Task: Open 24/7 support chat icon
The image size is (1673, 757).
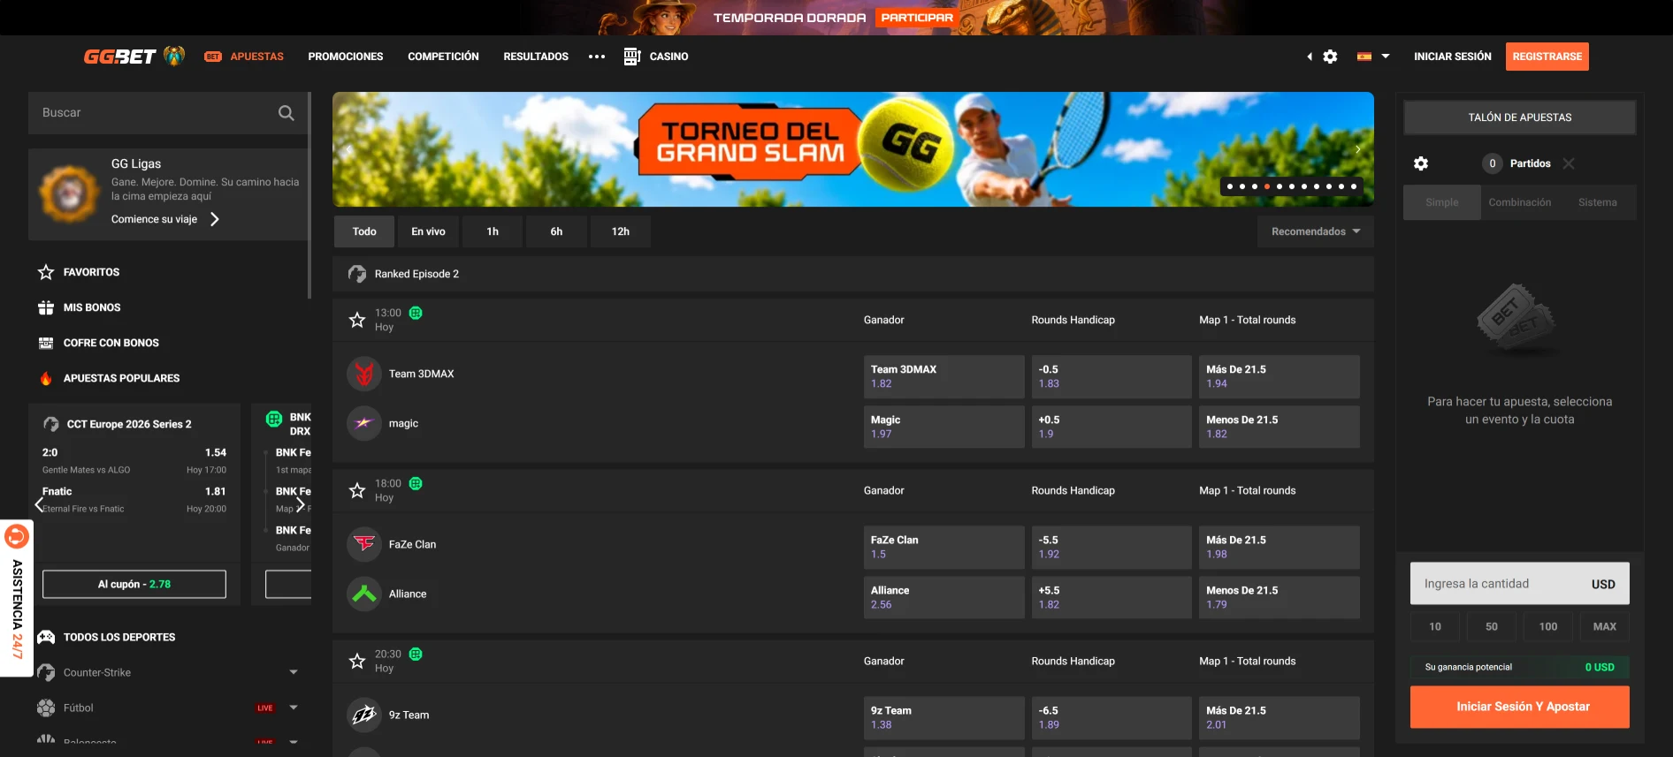Action: (17, 536)
